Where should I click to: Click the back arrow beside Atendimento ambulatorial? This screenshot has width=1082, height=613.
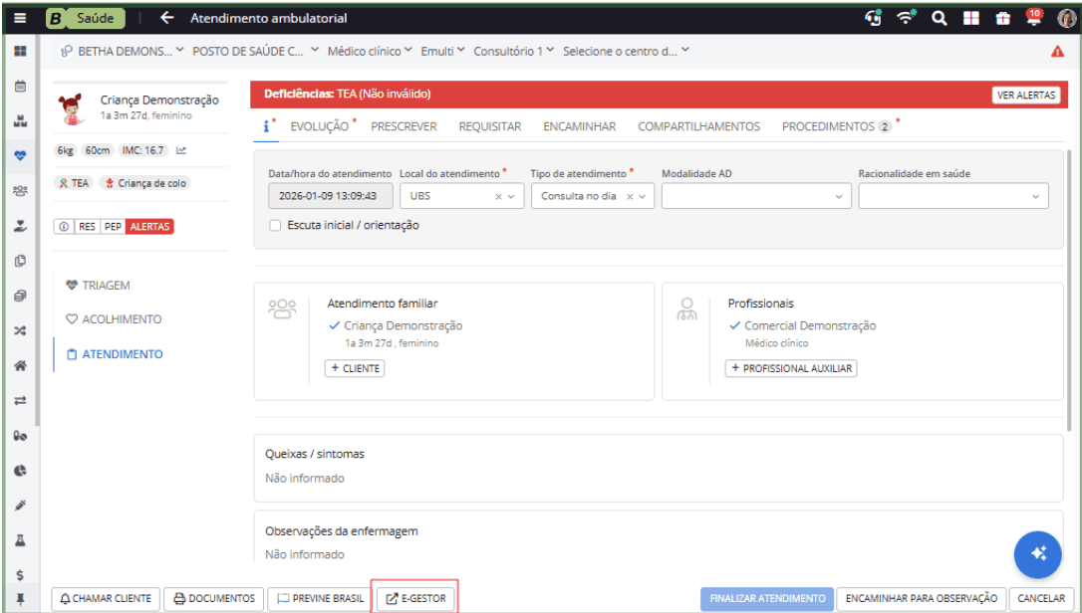[166, 18]
